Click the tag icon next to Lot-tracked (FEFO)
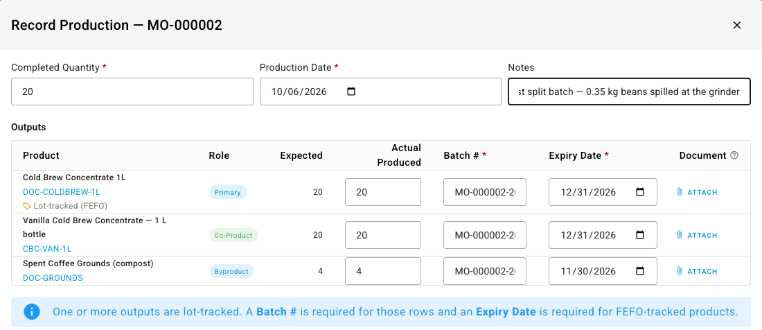 [27, 206]
